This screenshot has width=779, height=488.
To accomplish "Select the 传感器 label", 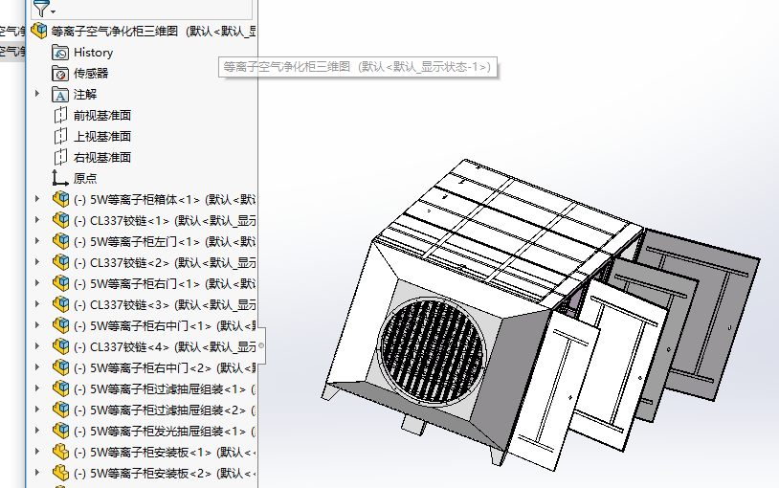I will (91, 74).
